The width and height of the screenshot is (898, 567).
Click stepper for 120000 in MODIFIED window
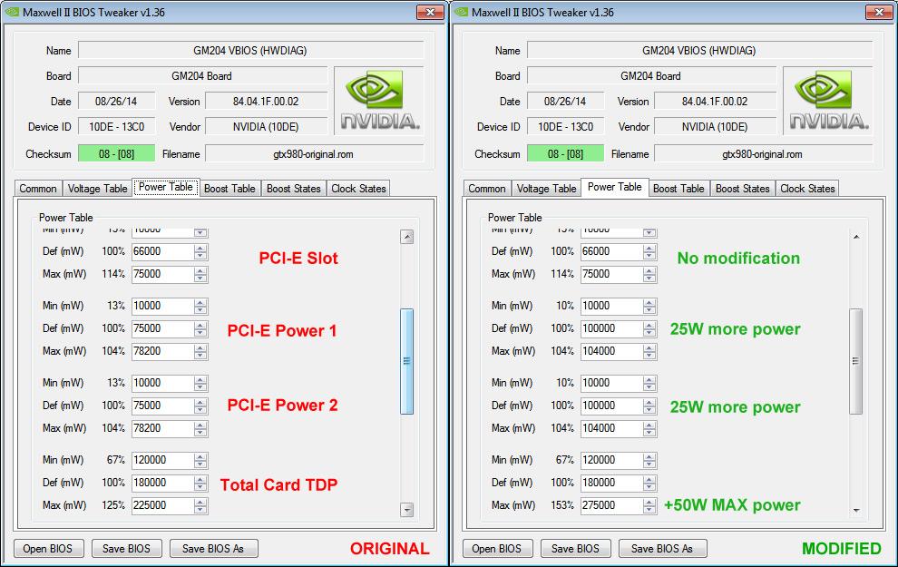(x=649, y=460)
